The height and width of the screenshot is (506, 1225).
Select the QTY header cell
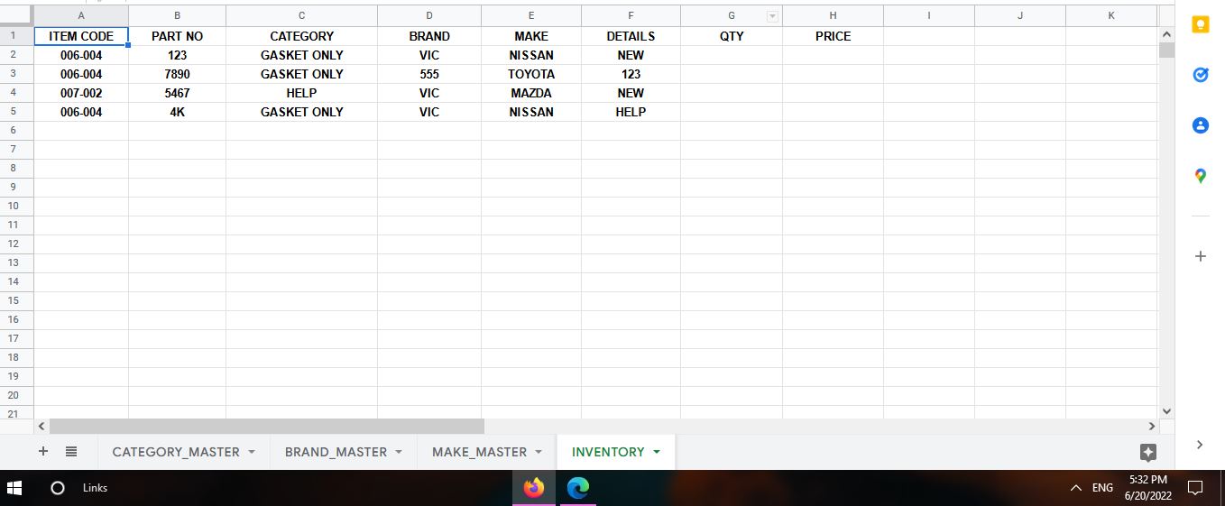[732, 36]
